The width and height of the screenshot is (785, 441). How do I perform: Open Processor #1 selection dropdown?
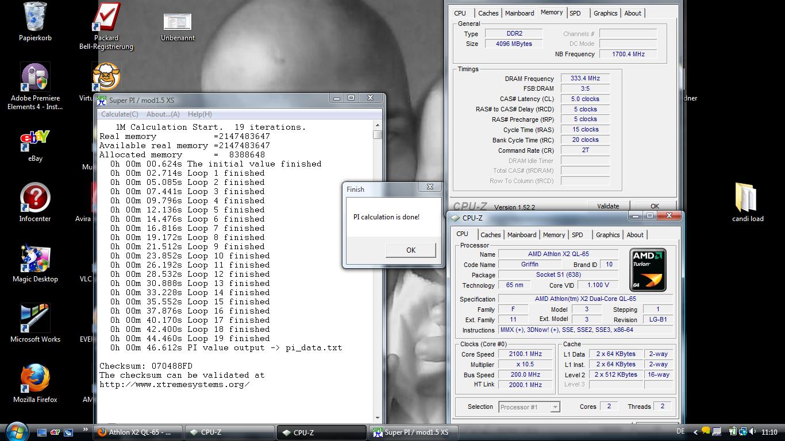[x=529, y=407]
